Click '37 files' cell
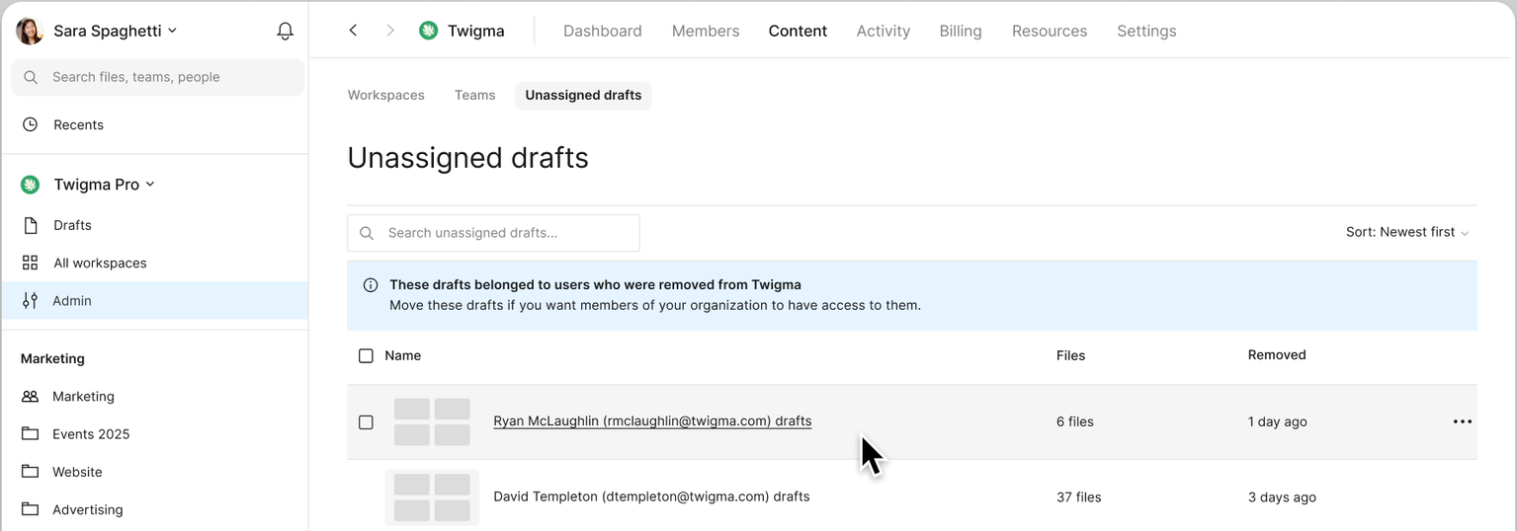 click(x=1079, y=497)
